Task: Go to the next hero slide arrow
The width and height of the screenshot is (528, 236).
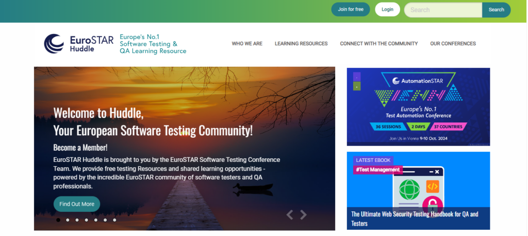Action: pyautogui.click(x=304, y=215)
